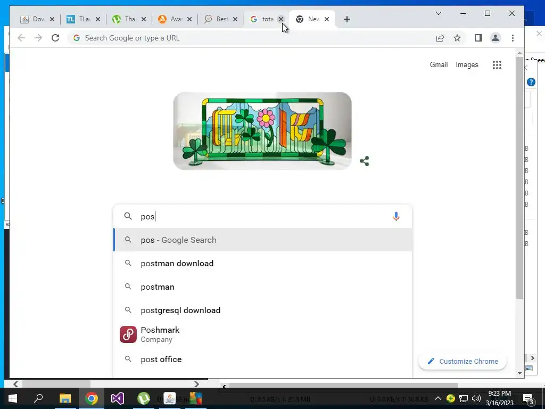
Task: Open File Explorer from taskbar
Action: [x=65, y=398]
